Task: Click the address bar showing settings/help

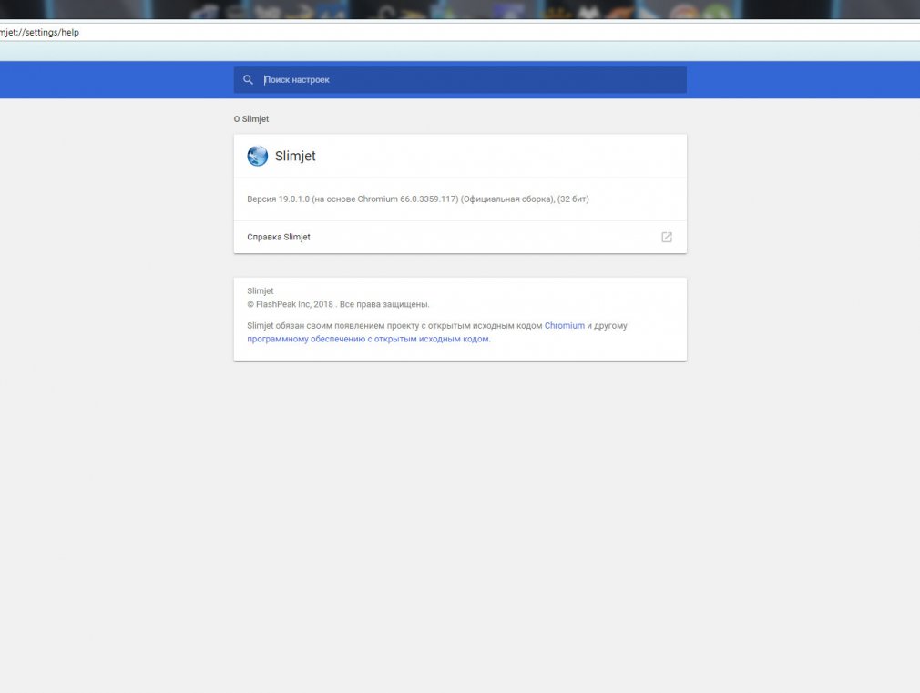Action: (x=460, y=32)
